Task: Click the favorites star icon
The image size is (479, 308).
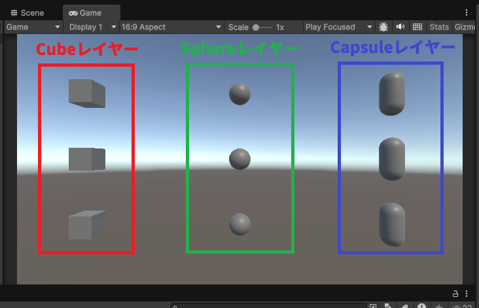Action: click(439, 305)
